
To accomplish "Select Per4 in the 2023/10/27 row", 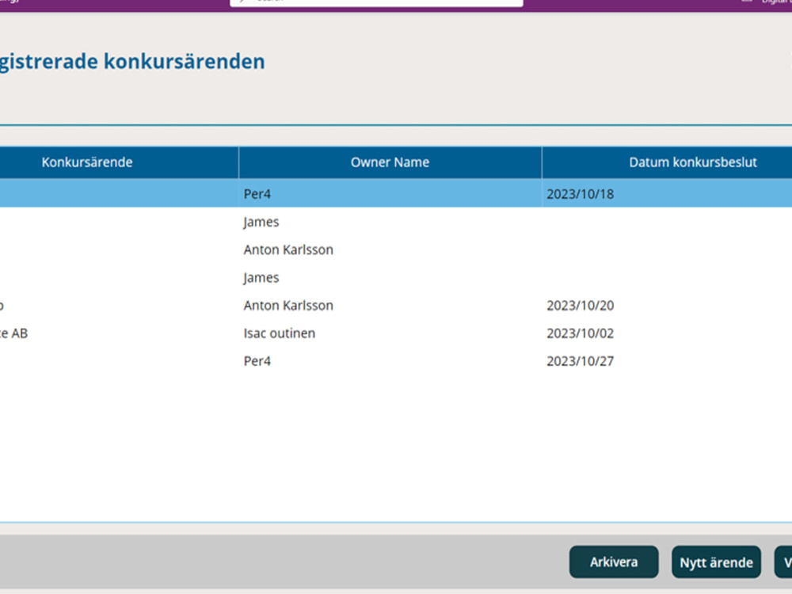I will [257, 361].
